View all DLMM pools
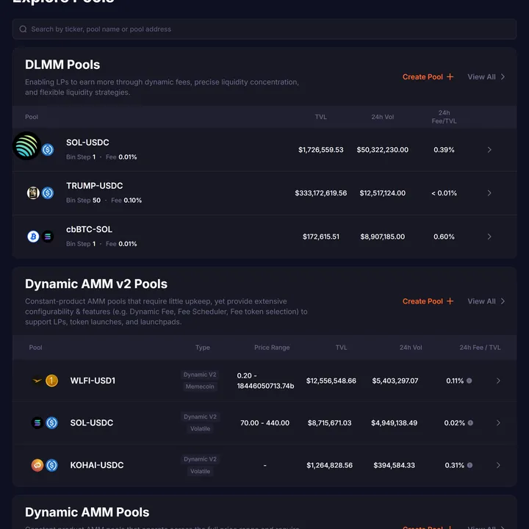This screenshot has height=529, width=529. [486, 77]
